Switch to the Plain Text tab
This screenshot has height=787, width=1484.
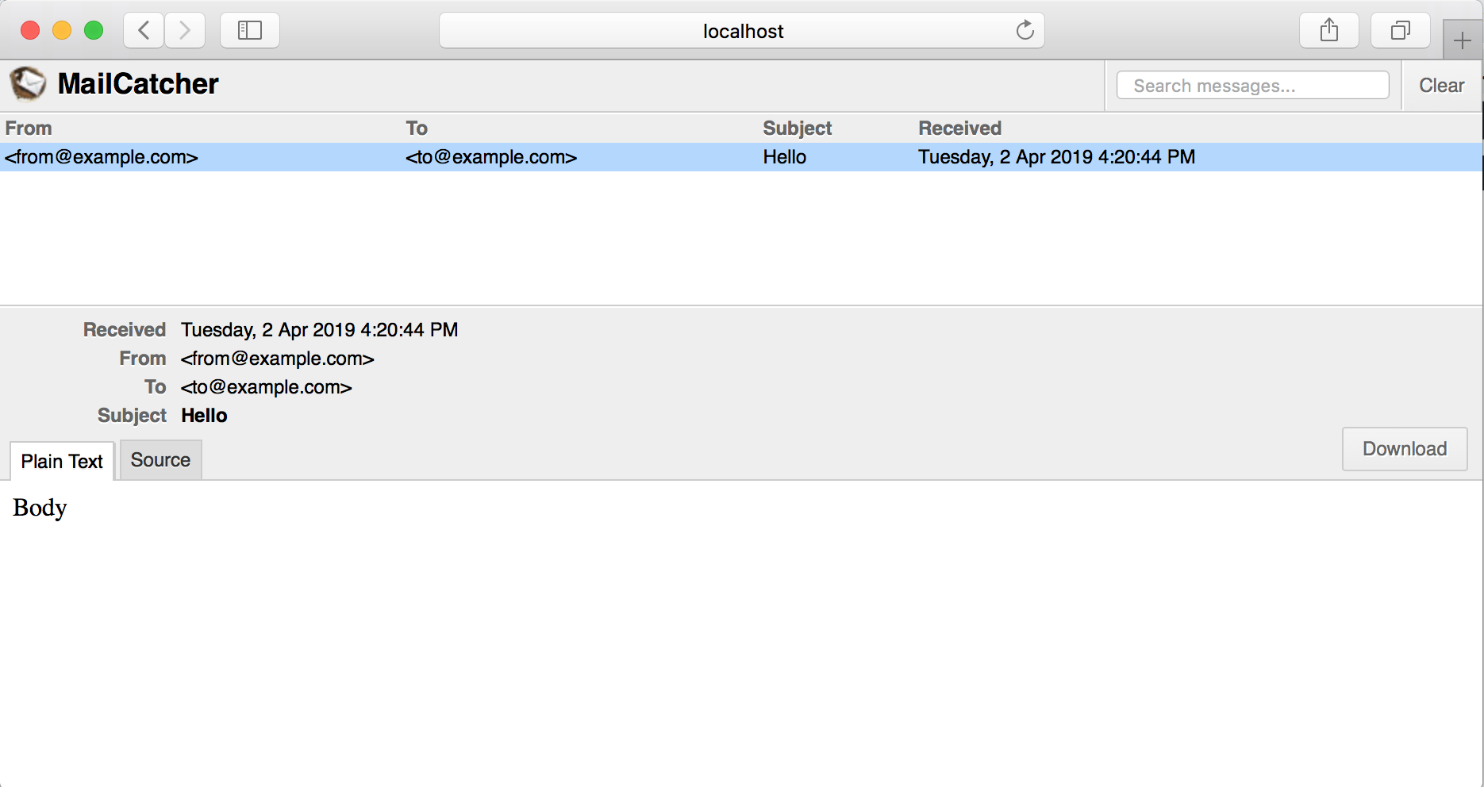(62, 461)
